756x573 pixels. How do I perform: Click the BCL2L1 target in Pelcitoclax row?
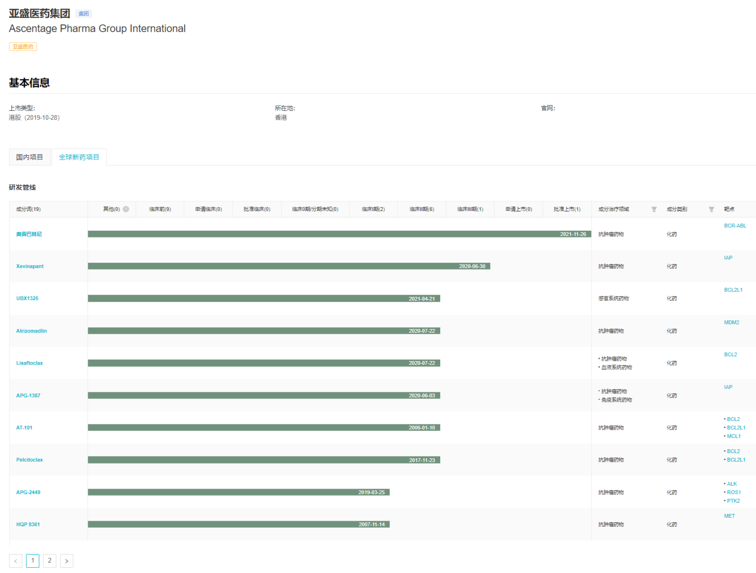(736, 460)
